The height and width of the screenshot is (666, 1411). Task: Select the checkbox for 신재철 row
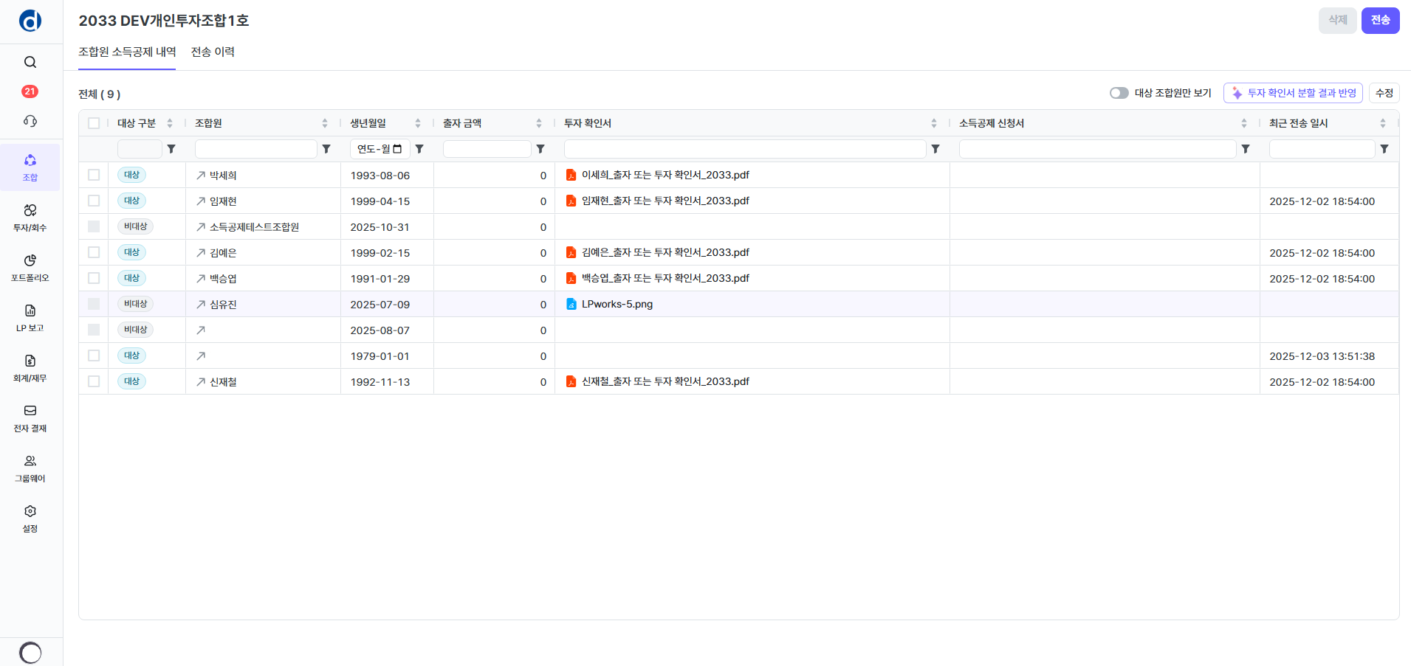tap(94, 381)
